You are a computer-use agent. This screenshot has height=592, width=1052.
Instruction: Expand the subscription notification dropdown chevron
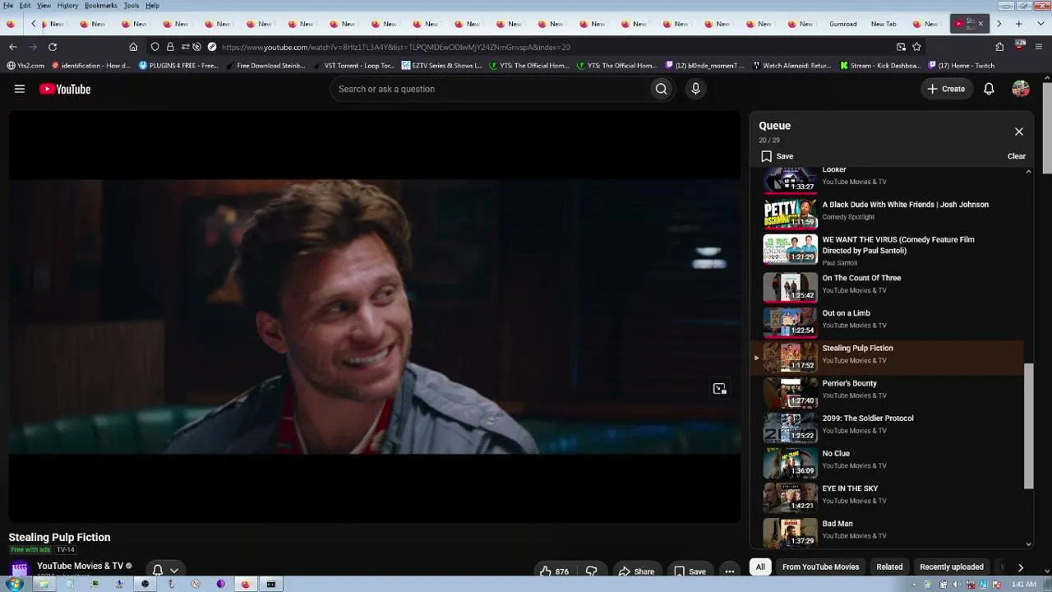coord(174,571)
